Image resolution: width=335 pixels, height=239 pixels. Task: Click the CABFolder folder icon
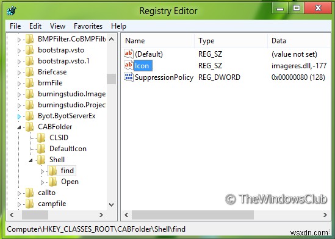tap(29, 127)
